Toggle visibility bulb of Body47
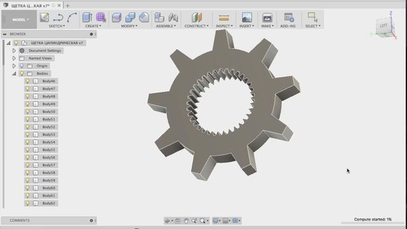The height and width of the screenshot is (229, 407). [27, 89]
